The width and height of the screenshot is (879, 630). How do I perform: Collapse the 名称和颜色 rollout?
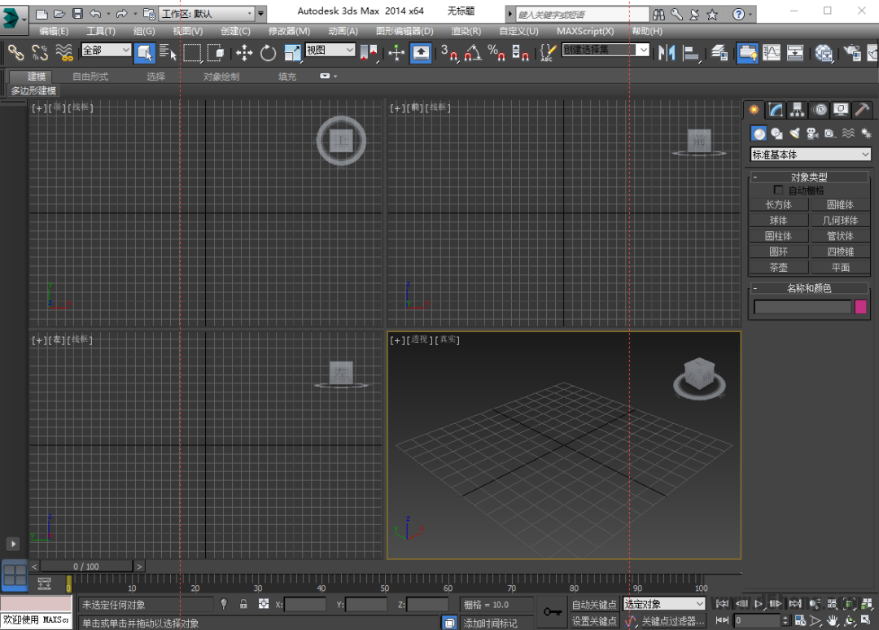point(809,288)
